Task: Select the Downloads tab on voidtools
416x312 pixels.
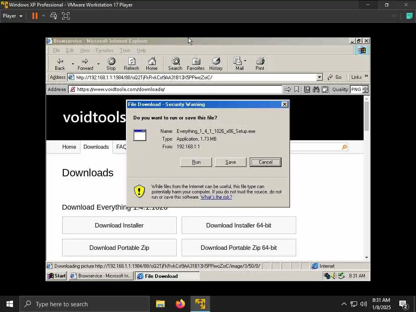Action: click(x=96, y=147)
